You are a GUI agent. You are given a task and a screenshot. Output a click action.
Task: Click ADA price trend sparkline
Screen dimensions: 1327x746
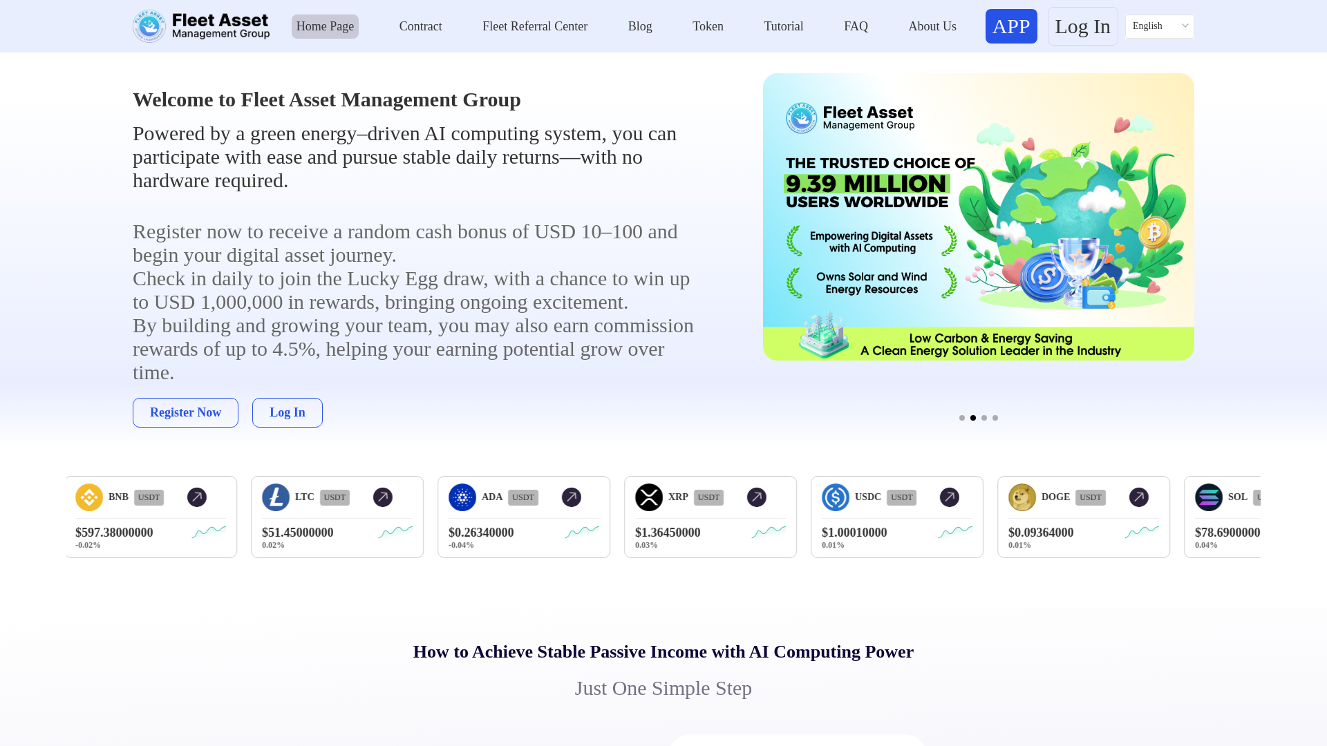582,532
